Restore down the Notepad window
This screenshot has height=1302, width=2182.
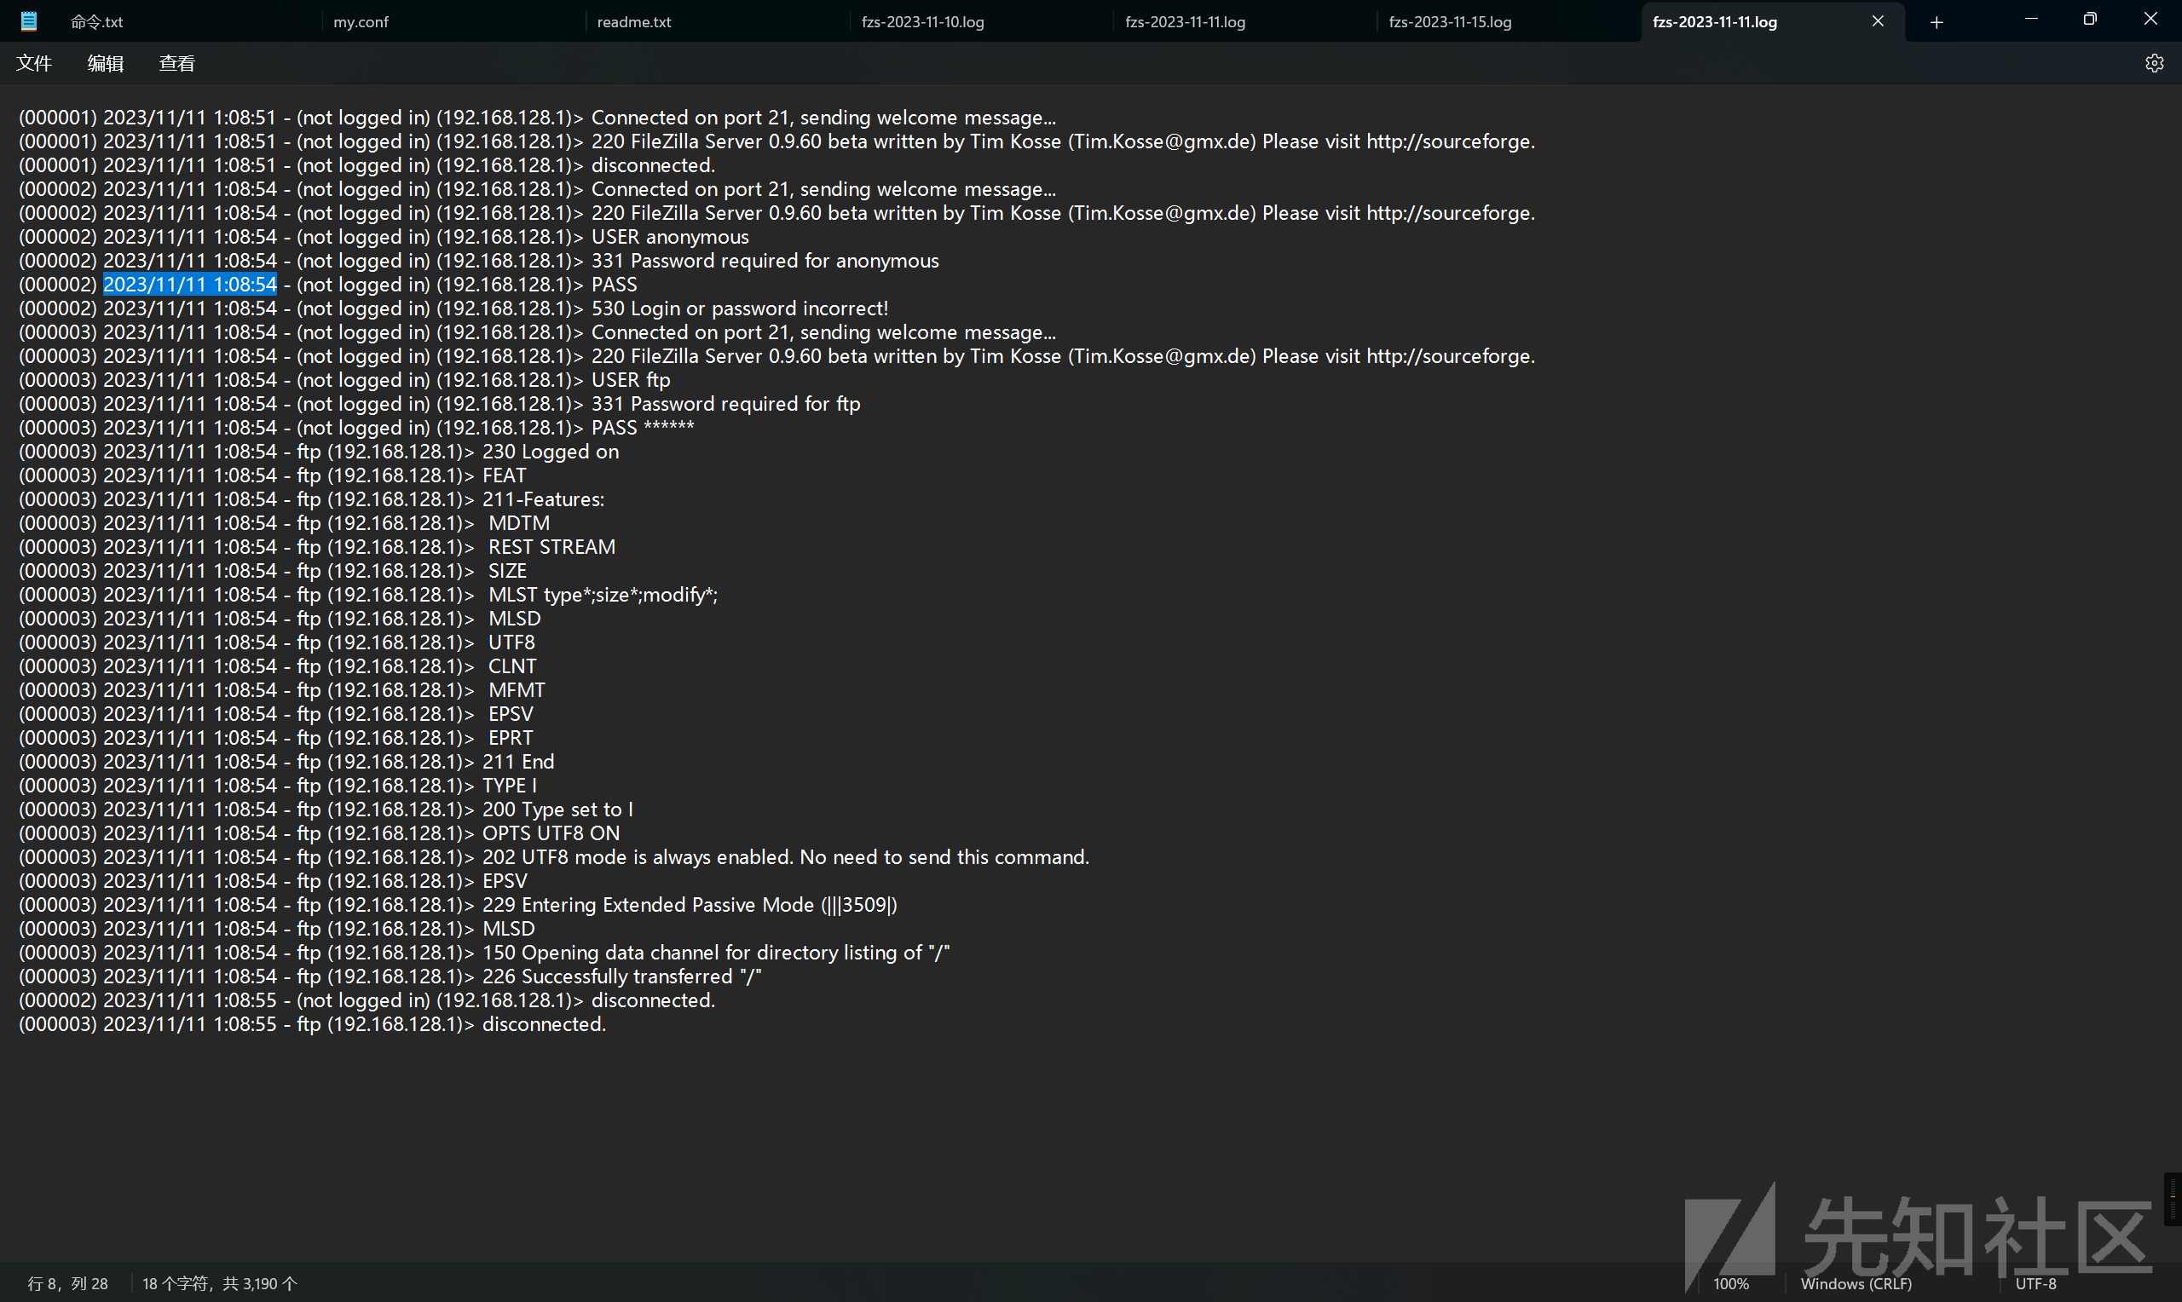click(2090, 20)
